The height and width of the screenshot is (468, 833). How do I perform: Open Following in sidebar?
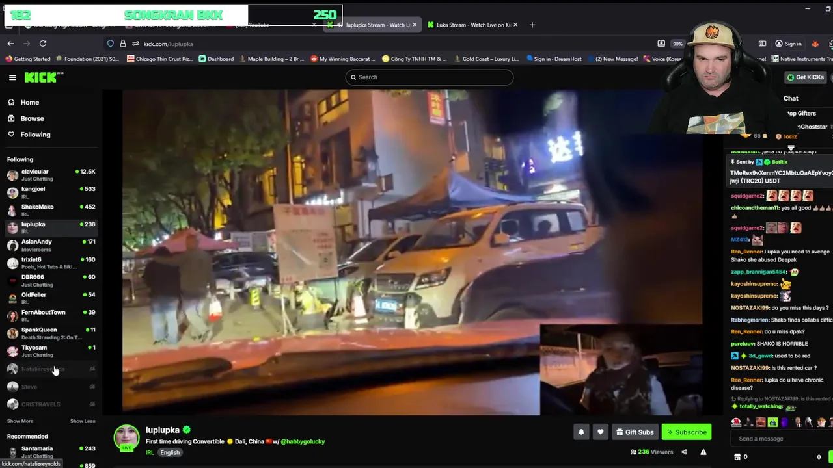click(x=35, y=135)
